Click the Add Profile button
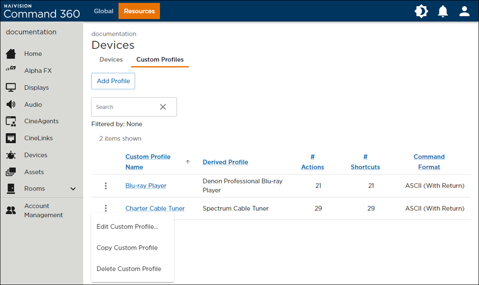Screen dimensions: 479x285 click(x=113, y=81)
